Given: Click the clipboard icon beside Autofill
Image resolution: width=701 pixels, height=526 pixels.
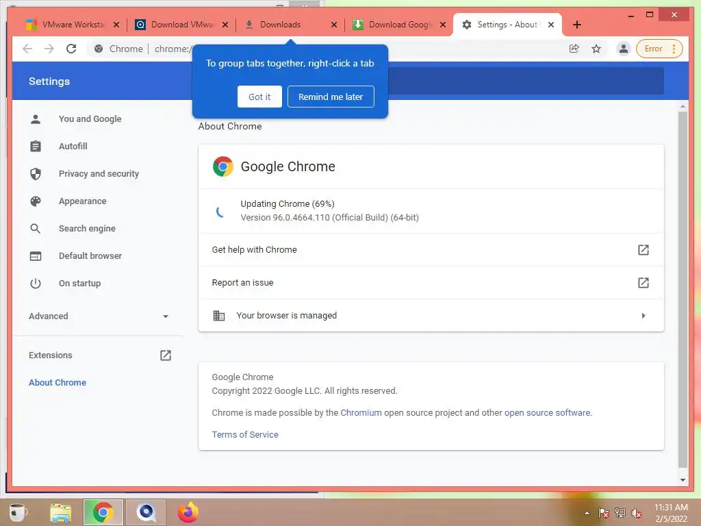Looking at the screenshot, I should 36,147.
